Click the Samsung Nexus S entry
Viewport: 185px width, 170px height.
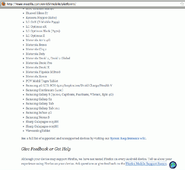pyautogui.click(x=38, y=117)
